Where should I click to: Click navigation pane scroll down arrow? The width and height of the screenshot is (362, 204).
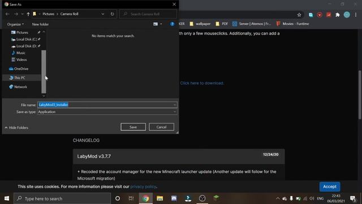click(44, 96)
